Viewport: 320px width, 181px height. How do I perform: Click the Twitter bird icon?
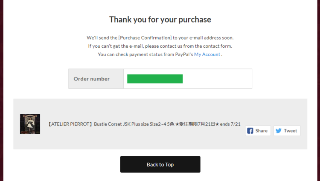279,131
